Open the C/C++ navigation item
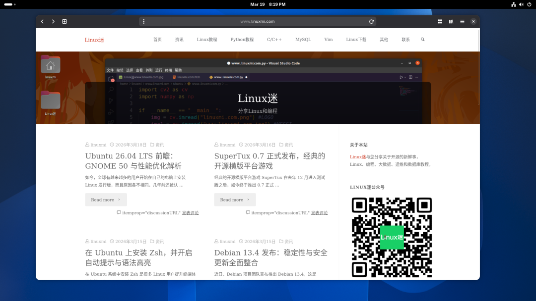 [274, 40]
